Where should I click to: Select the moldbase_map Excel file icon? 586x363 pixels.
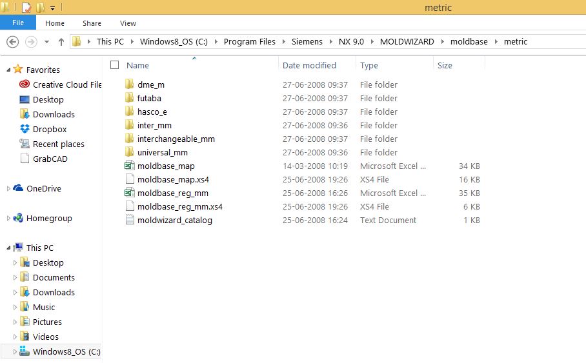129,166
